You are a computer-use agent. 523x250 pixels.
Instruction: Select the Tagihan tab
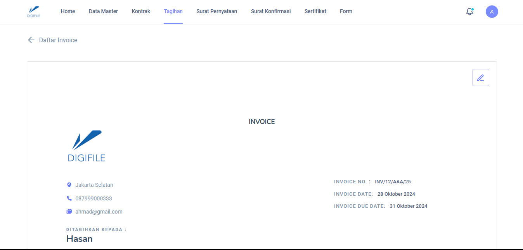(173, 11)
